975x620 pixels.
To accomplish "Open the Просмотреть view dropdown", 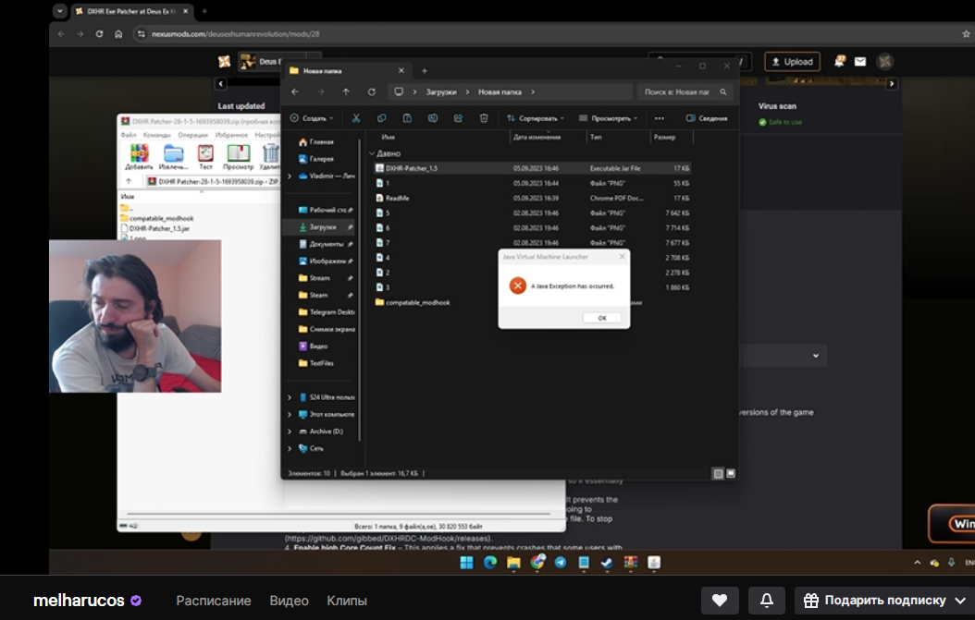I will pos(609,118).
